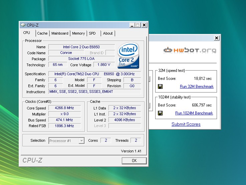Click the Family value 6
The height and width of the screenshot is (185, 246).
click(x=55, y=80)
